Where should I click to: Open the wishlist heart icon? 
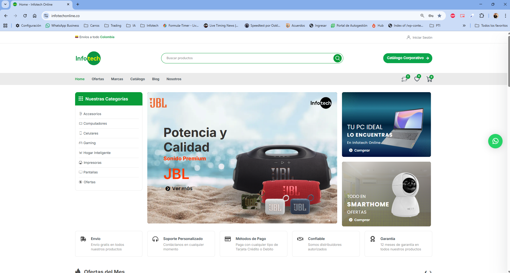pos(417,79)
